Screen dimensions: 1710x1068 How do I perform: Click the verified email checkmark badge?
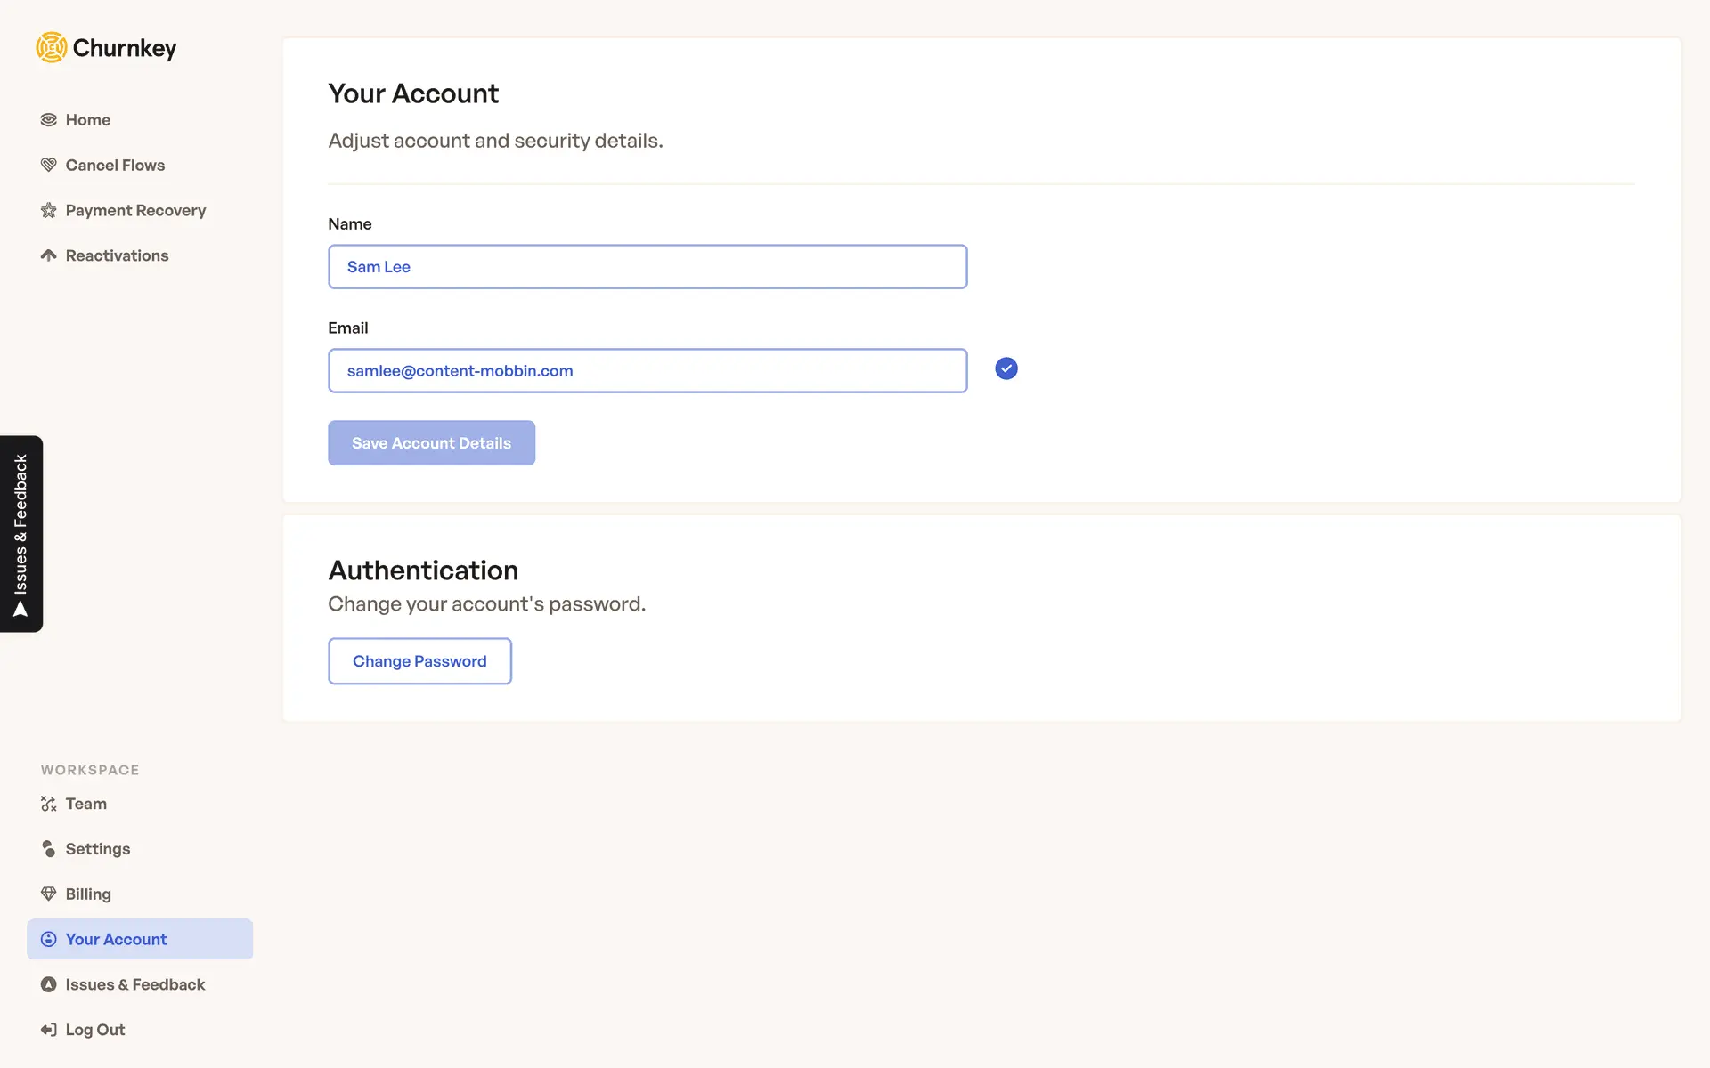click(x=1006, y=368)
